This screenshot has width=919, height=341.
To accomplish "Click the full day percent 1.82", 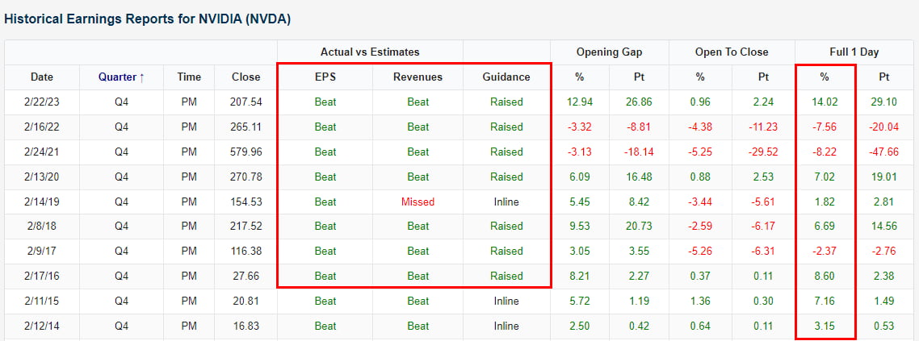I will point(825,202).
